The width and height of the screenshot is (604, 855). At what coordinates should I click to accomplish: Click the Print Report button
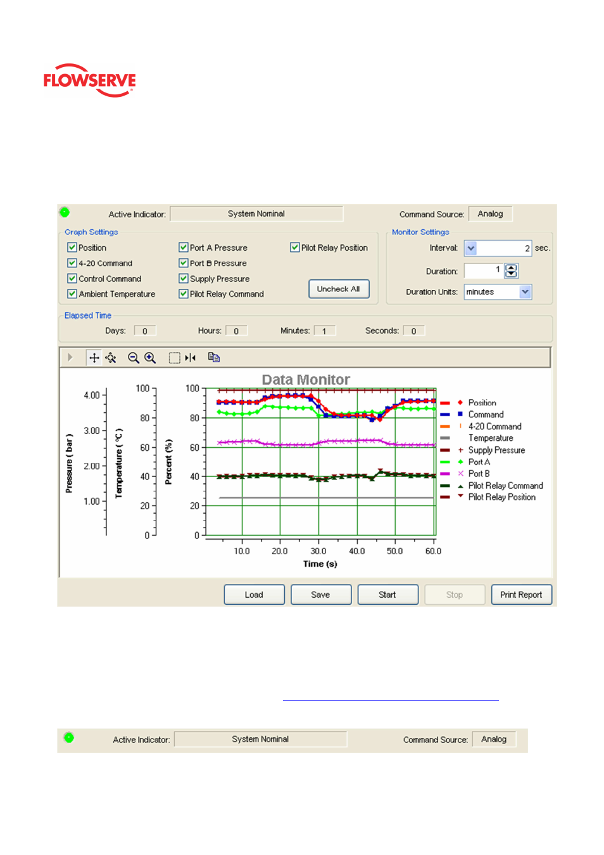[x=521, y=595]
